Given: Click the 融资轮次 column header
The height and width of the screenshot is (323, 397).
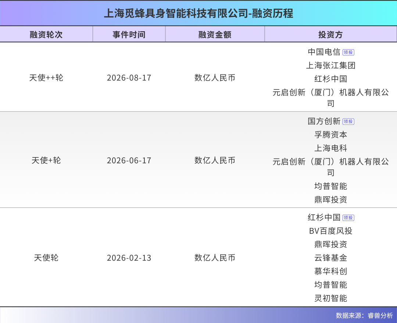Looking at the screenshot, I should [46, 35].
